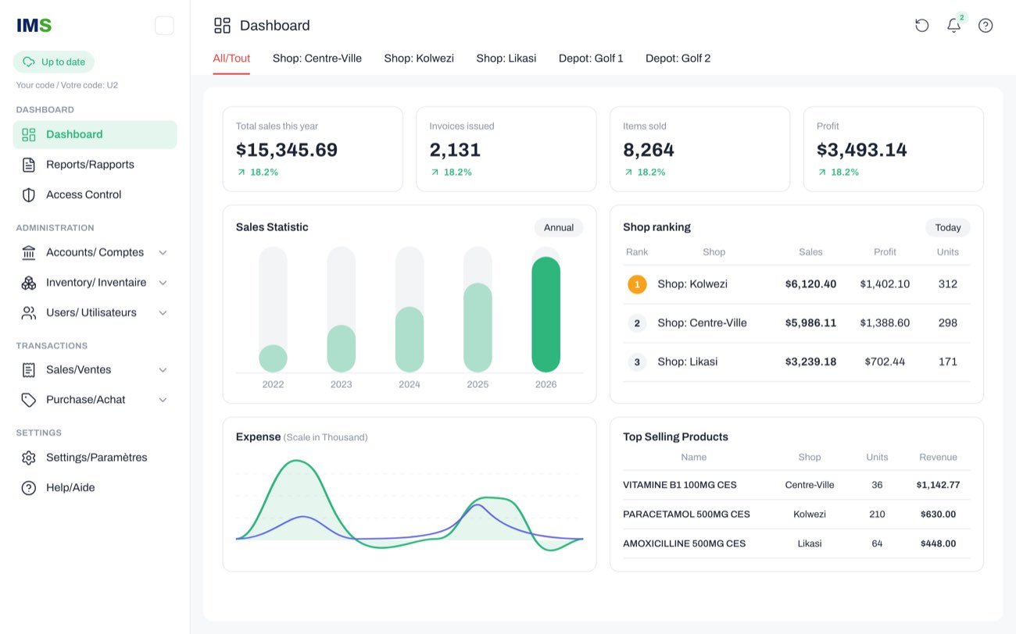Open Access Control in the sidebar
This screenshot has height=634, width=1016.
coord(95,194)
